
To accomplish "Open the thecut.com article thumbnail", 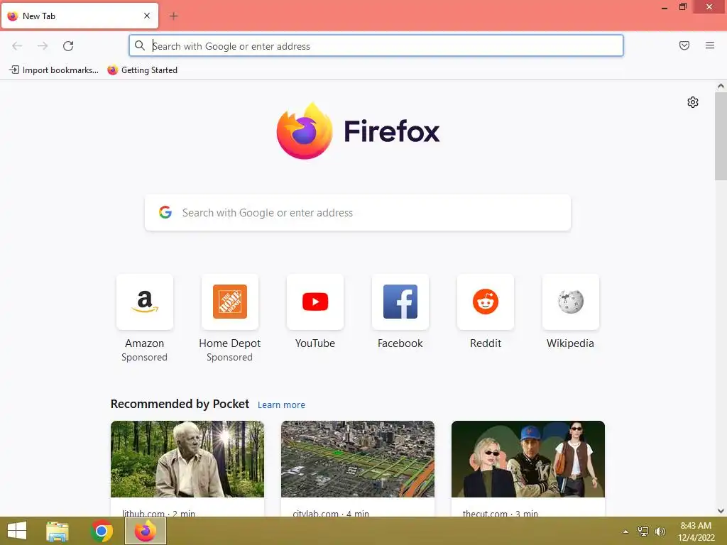I will (528, 459).
